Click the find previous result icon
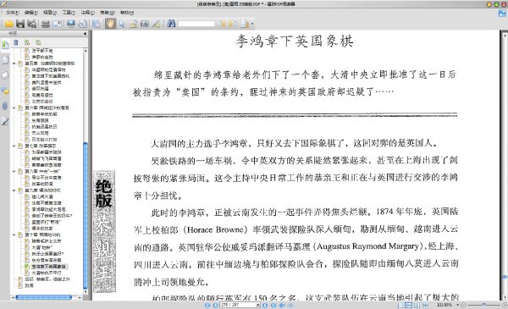Image resolution: width=508 pixels, height=309 pixels. click(x=221, y=24)
